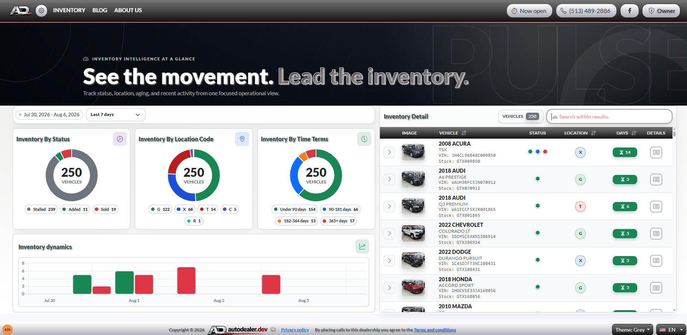This screenshot has height=335, width=687.
Task: Click the chat icon next to autodealer.dev
Action: click(273, 329)
